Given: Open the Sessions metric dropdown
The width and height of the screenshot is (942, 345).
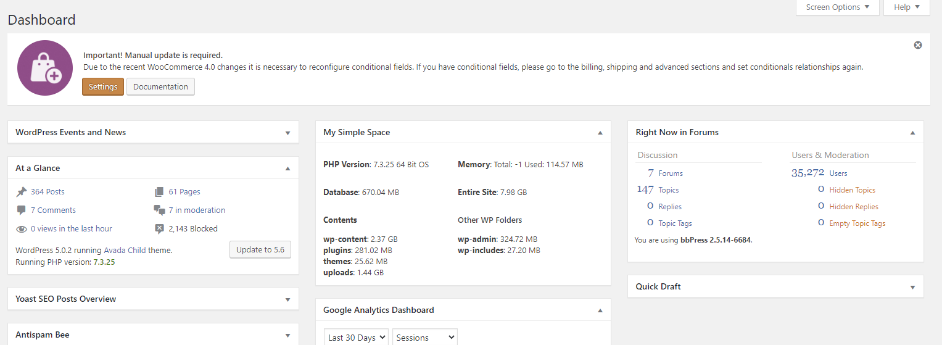Looking at the screenshot, I should click(425, 338).
